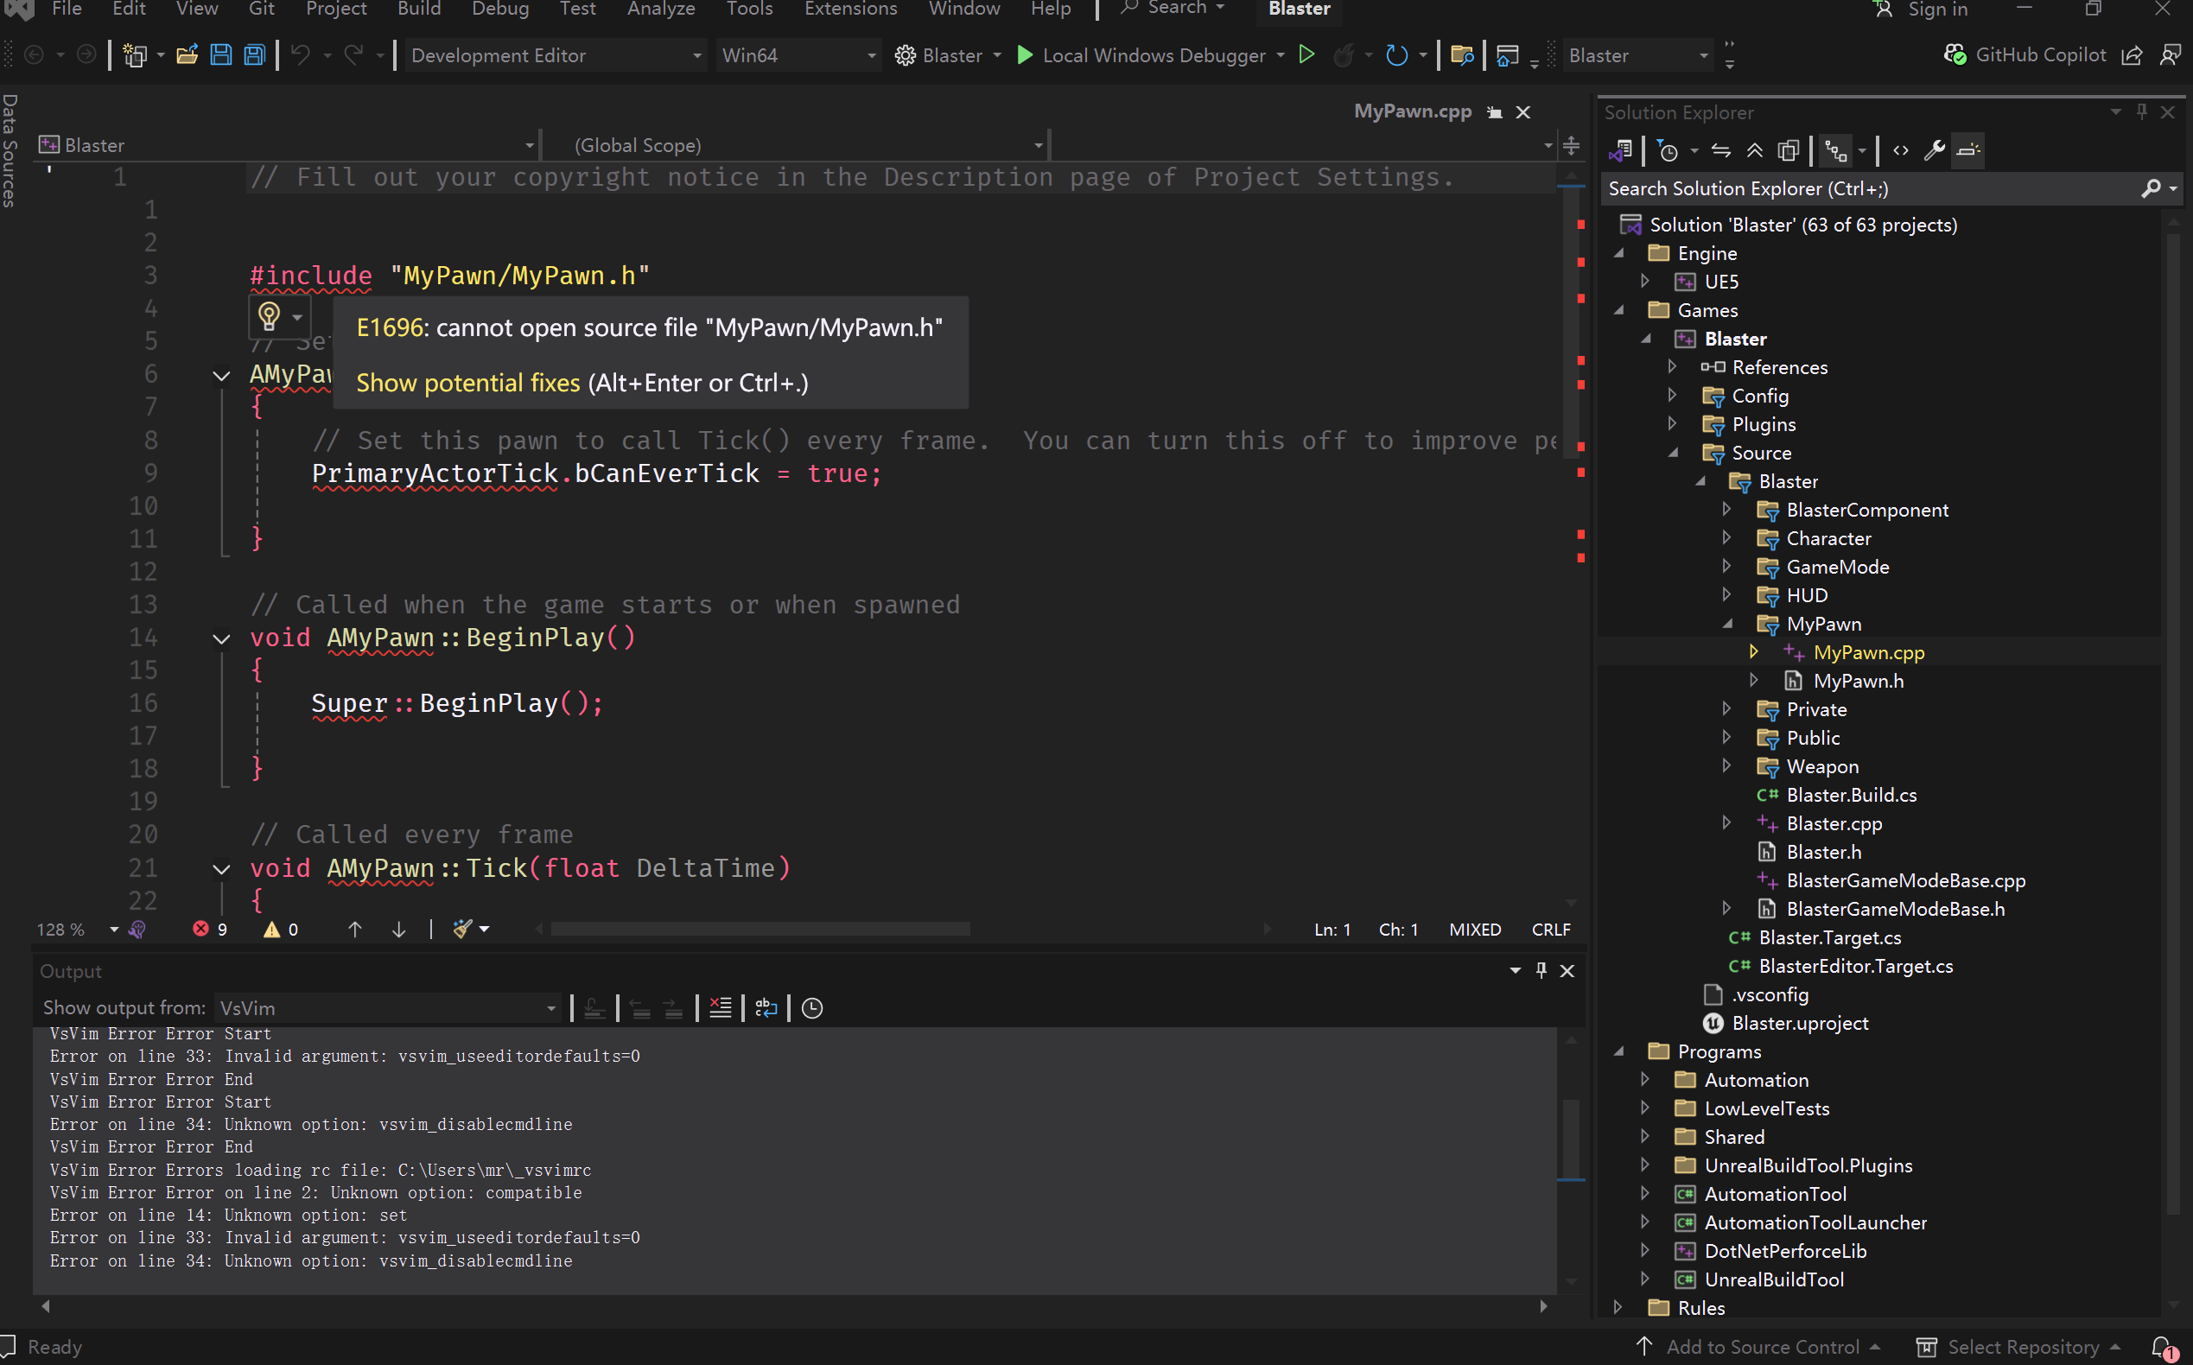Click the Show All Files icon
This screenshot has height=1365, width=2193.
[x=1788, y=151]
